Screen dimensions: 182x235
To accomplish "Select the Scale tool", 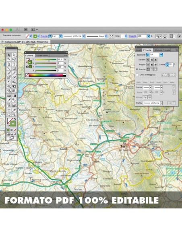I will (14, 82).
